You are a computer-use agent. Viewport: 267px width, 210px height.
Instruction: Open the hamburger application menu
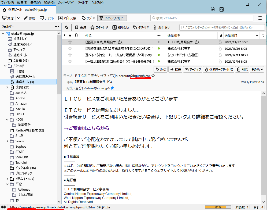pyautogui.click(x=260, y=18)
